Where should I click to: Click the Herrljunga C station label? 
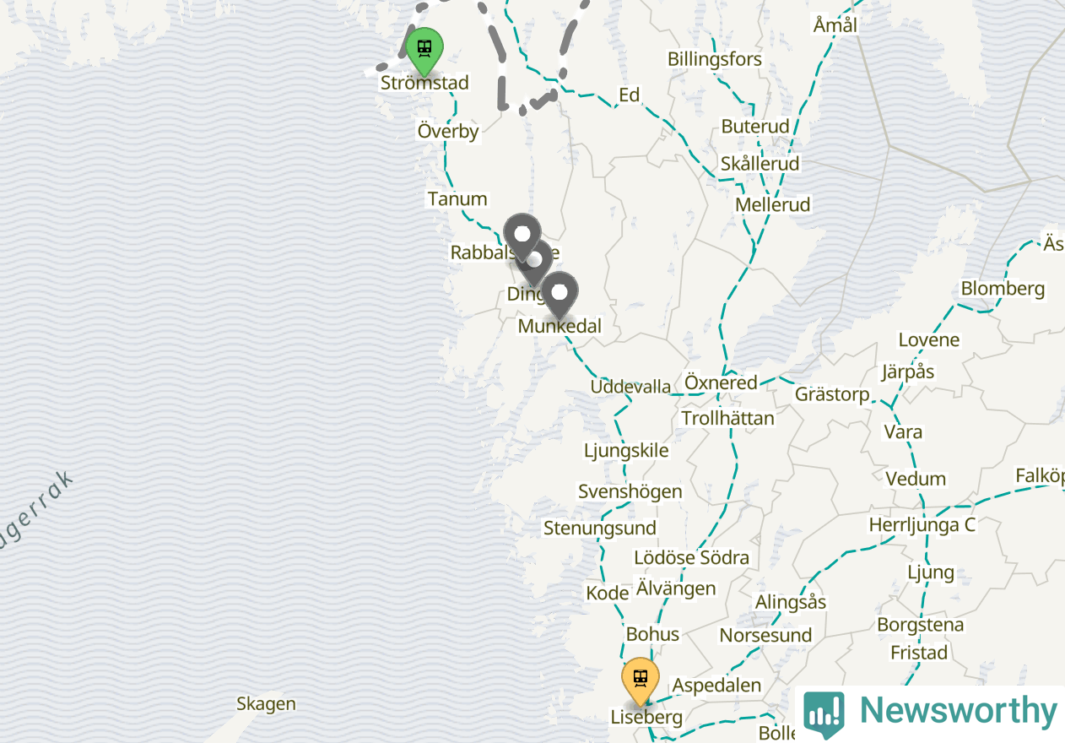(x=922, y=525)
